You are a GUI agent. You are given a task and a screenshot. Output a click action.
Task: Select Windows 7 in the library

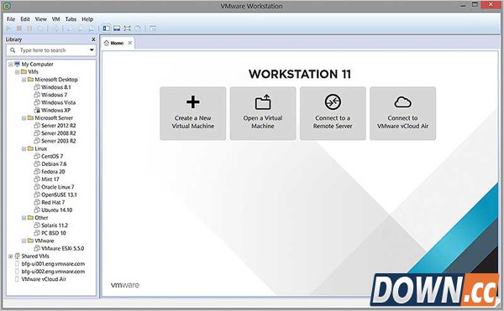55,95
